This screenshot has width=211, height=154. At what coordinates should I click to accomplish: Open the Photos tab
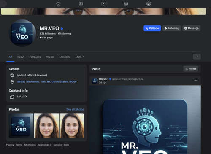click(x=50, y=57)
